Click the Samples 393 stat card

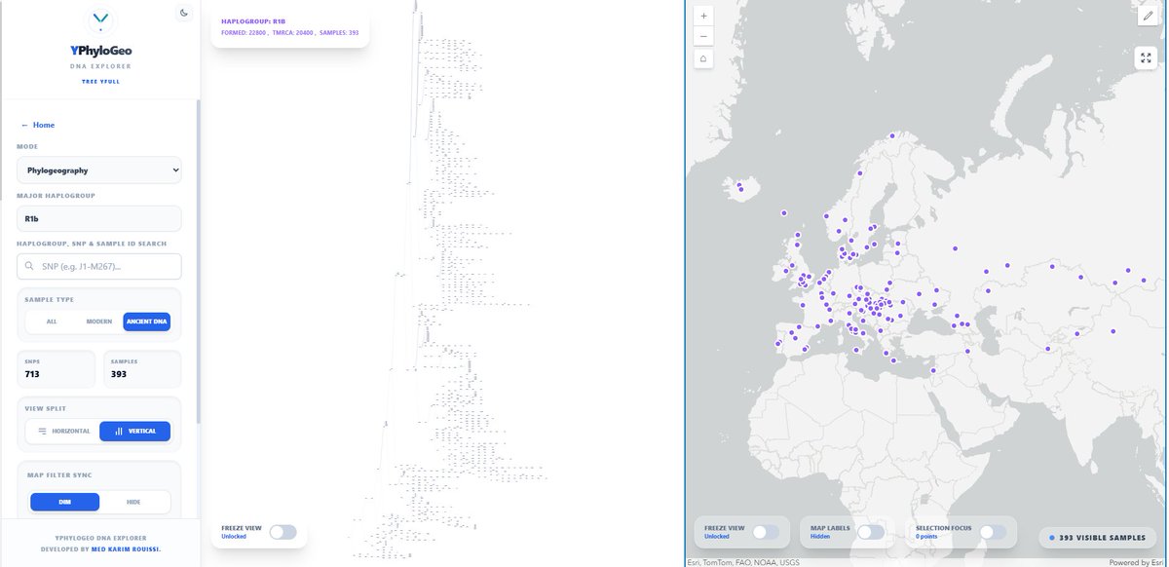(142, 369)
